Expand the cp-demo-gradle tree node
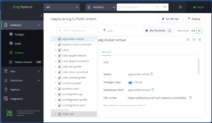The image size is (212, 123). (x=55, y=83)
